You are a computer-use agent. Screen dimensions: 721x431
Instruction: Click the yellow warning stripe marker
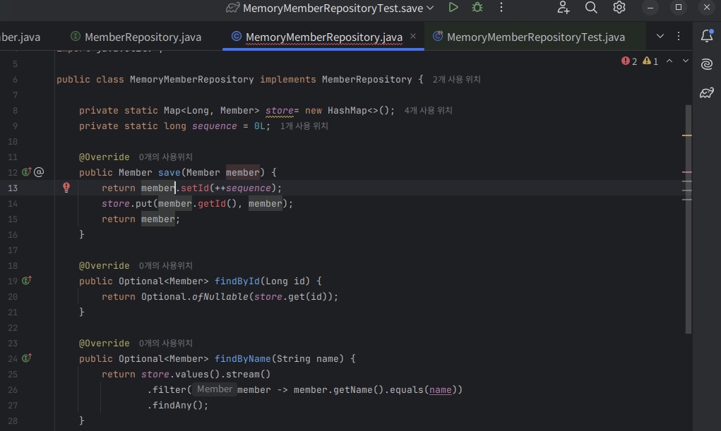pos(686,135)
